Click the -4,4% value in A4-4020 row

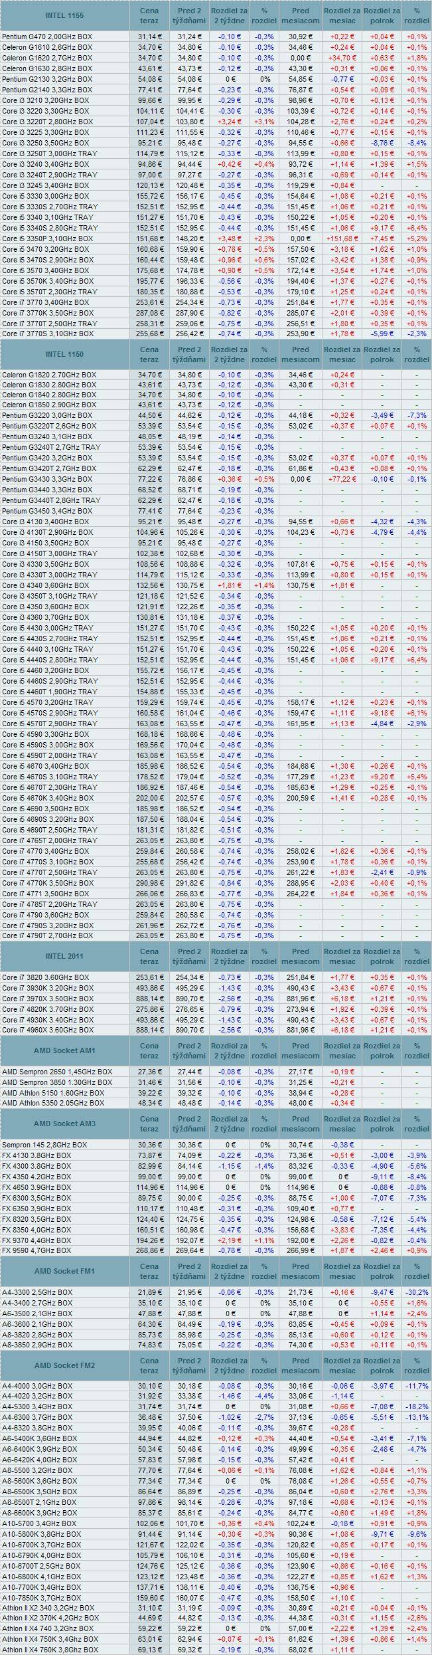(265, 1397)
